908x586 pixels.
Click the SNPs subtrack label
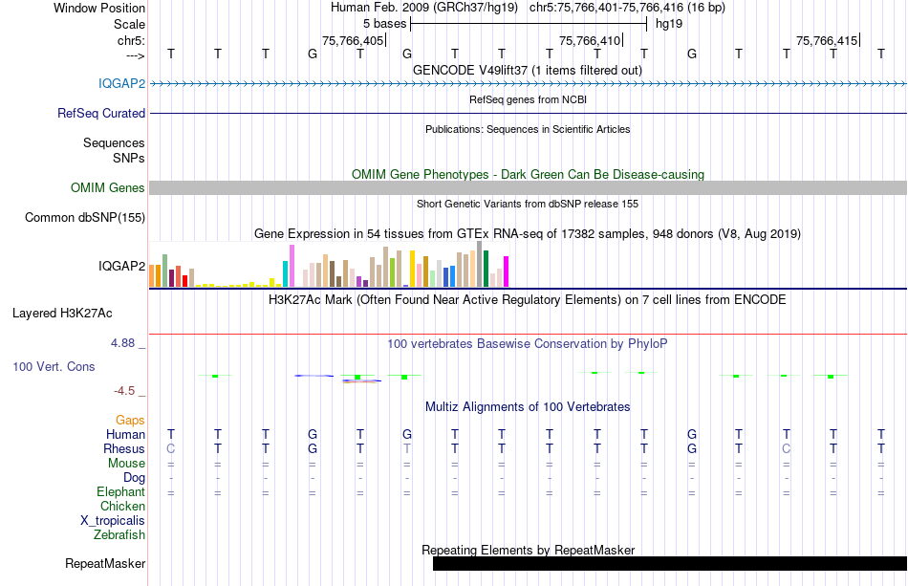pos(129,158)
